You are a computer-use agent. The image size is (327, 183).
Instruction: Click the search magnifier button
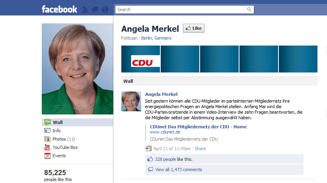tap(249, 10)
